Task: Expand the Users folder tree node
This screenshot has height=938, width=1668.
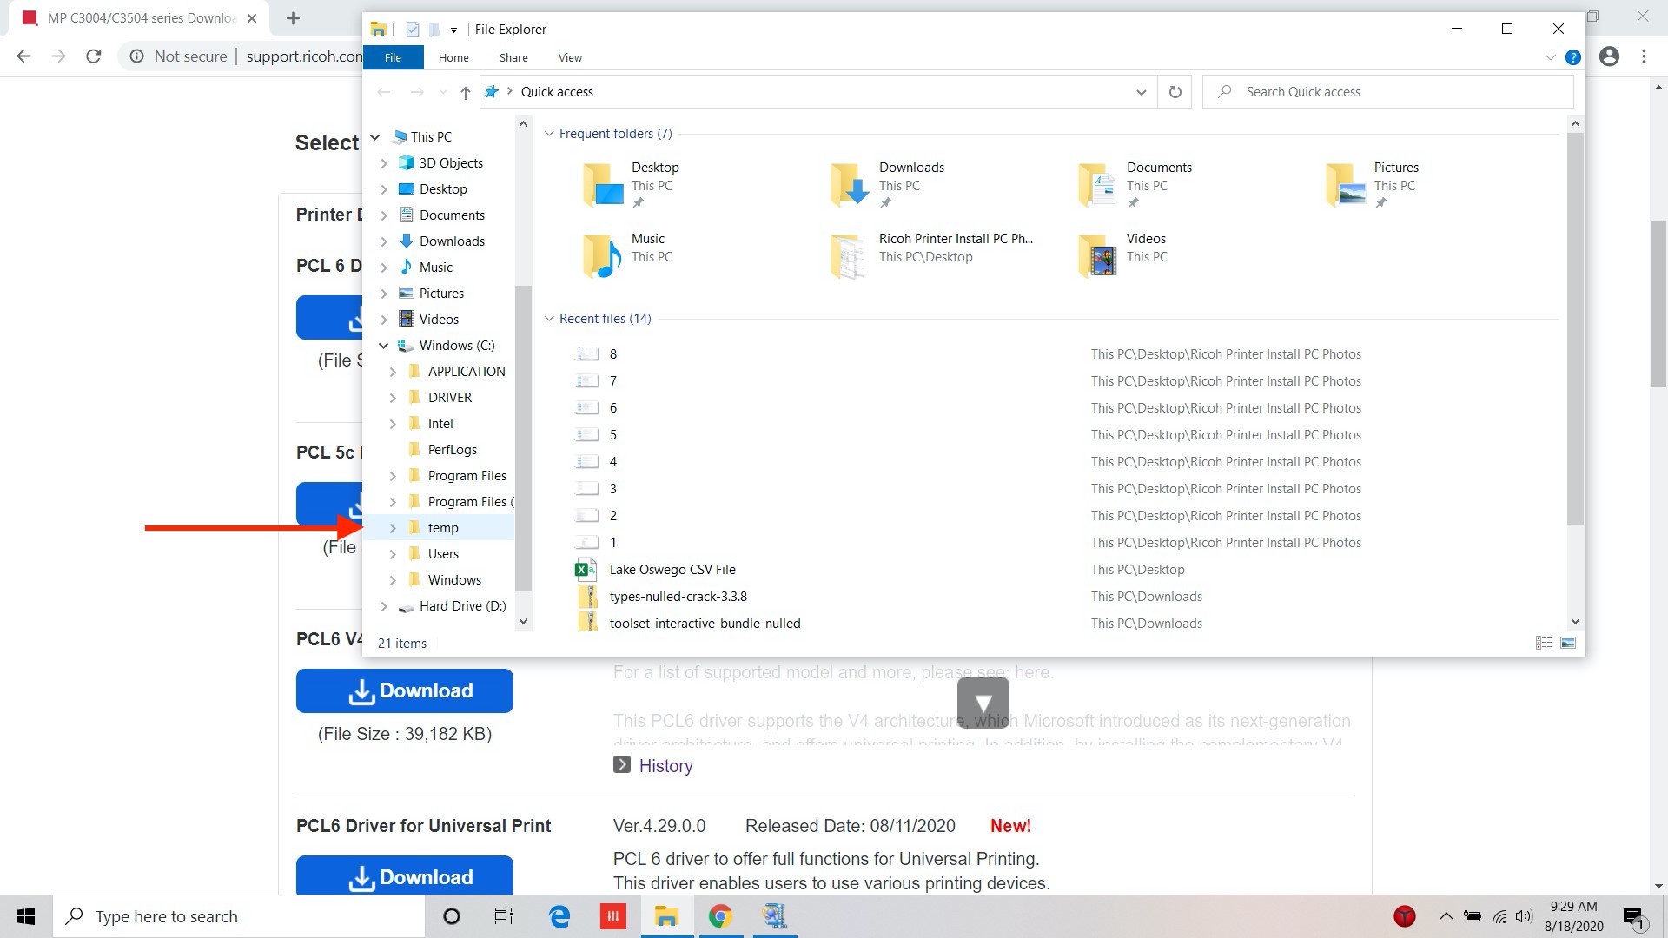Action: 393,554
